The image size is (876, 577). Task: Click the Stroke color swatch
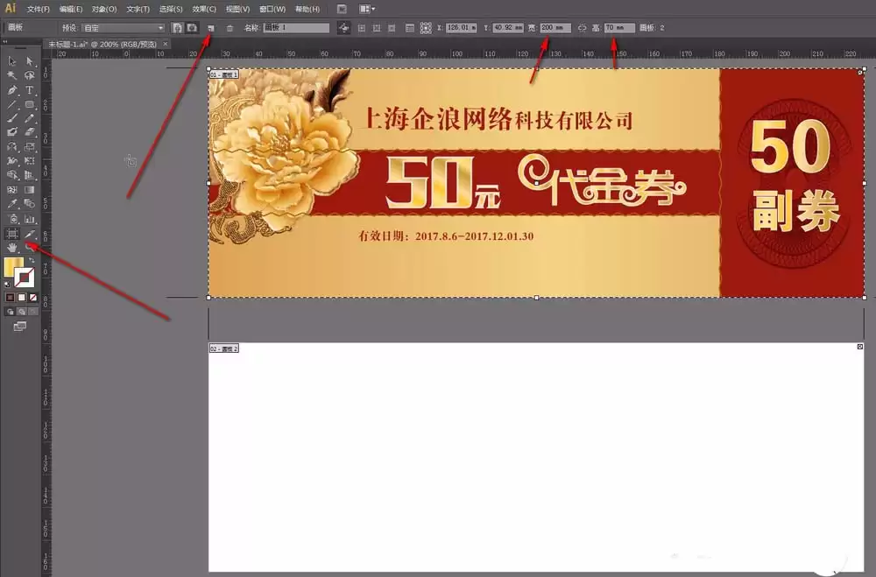(24, 277)
